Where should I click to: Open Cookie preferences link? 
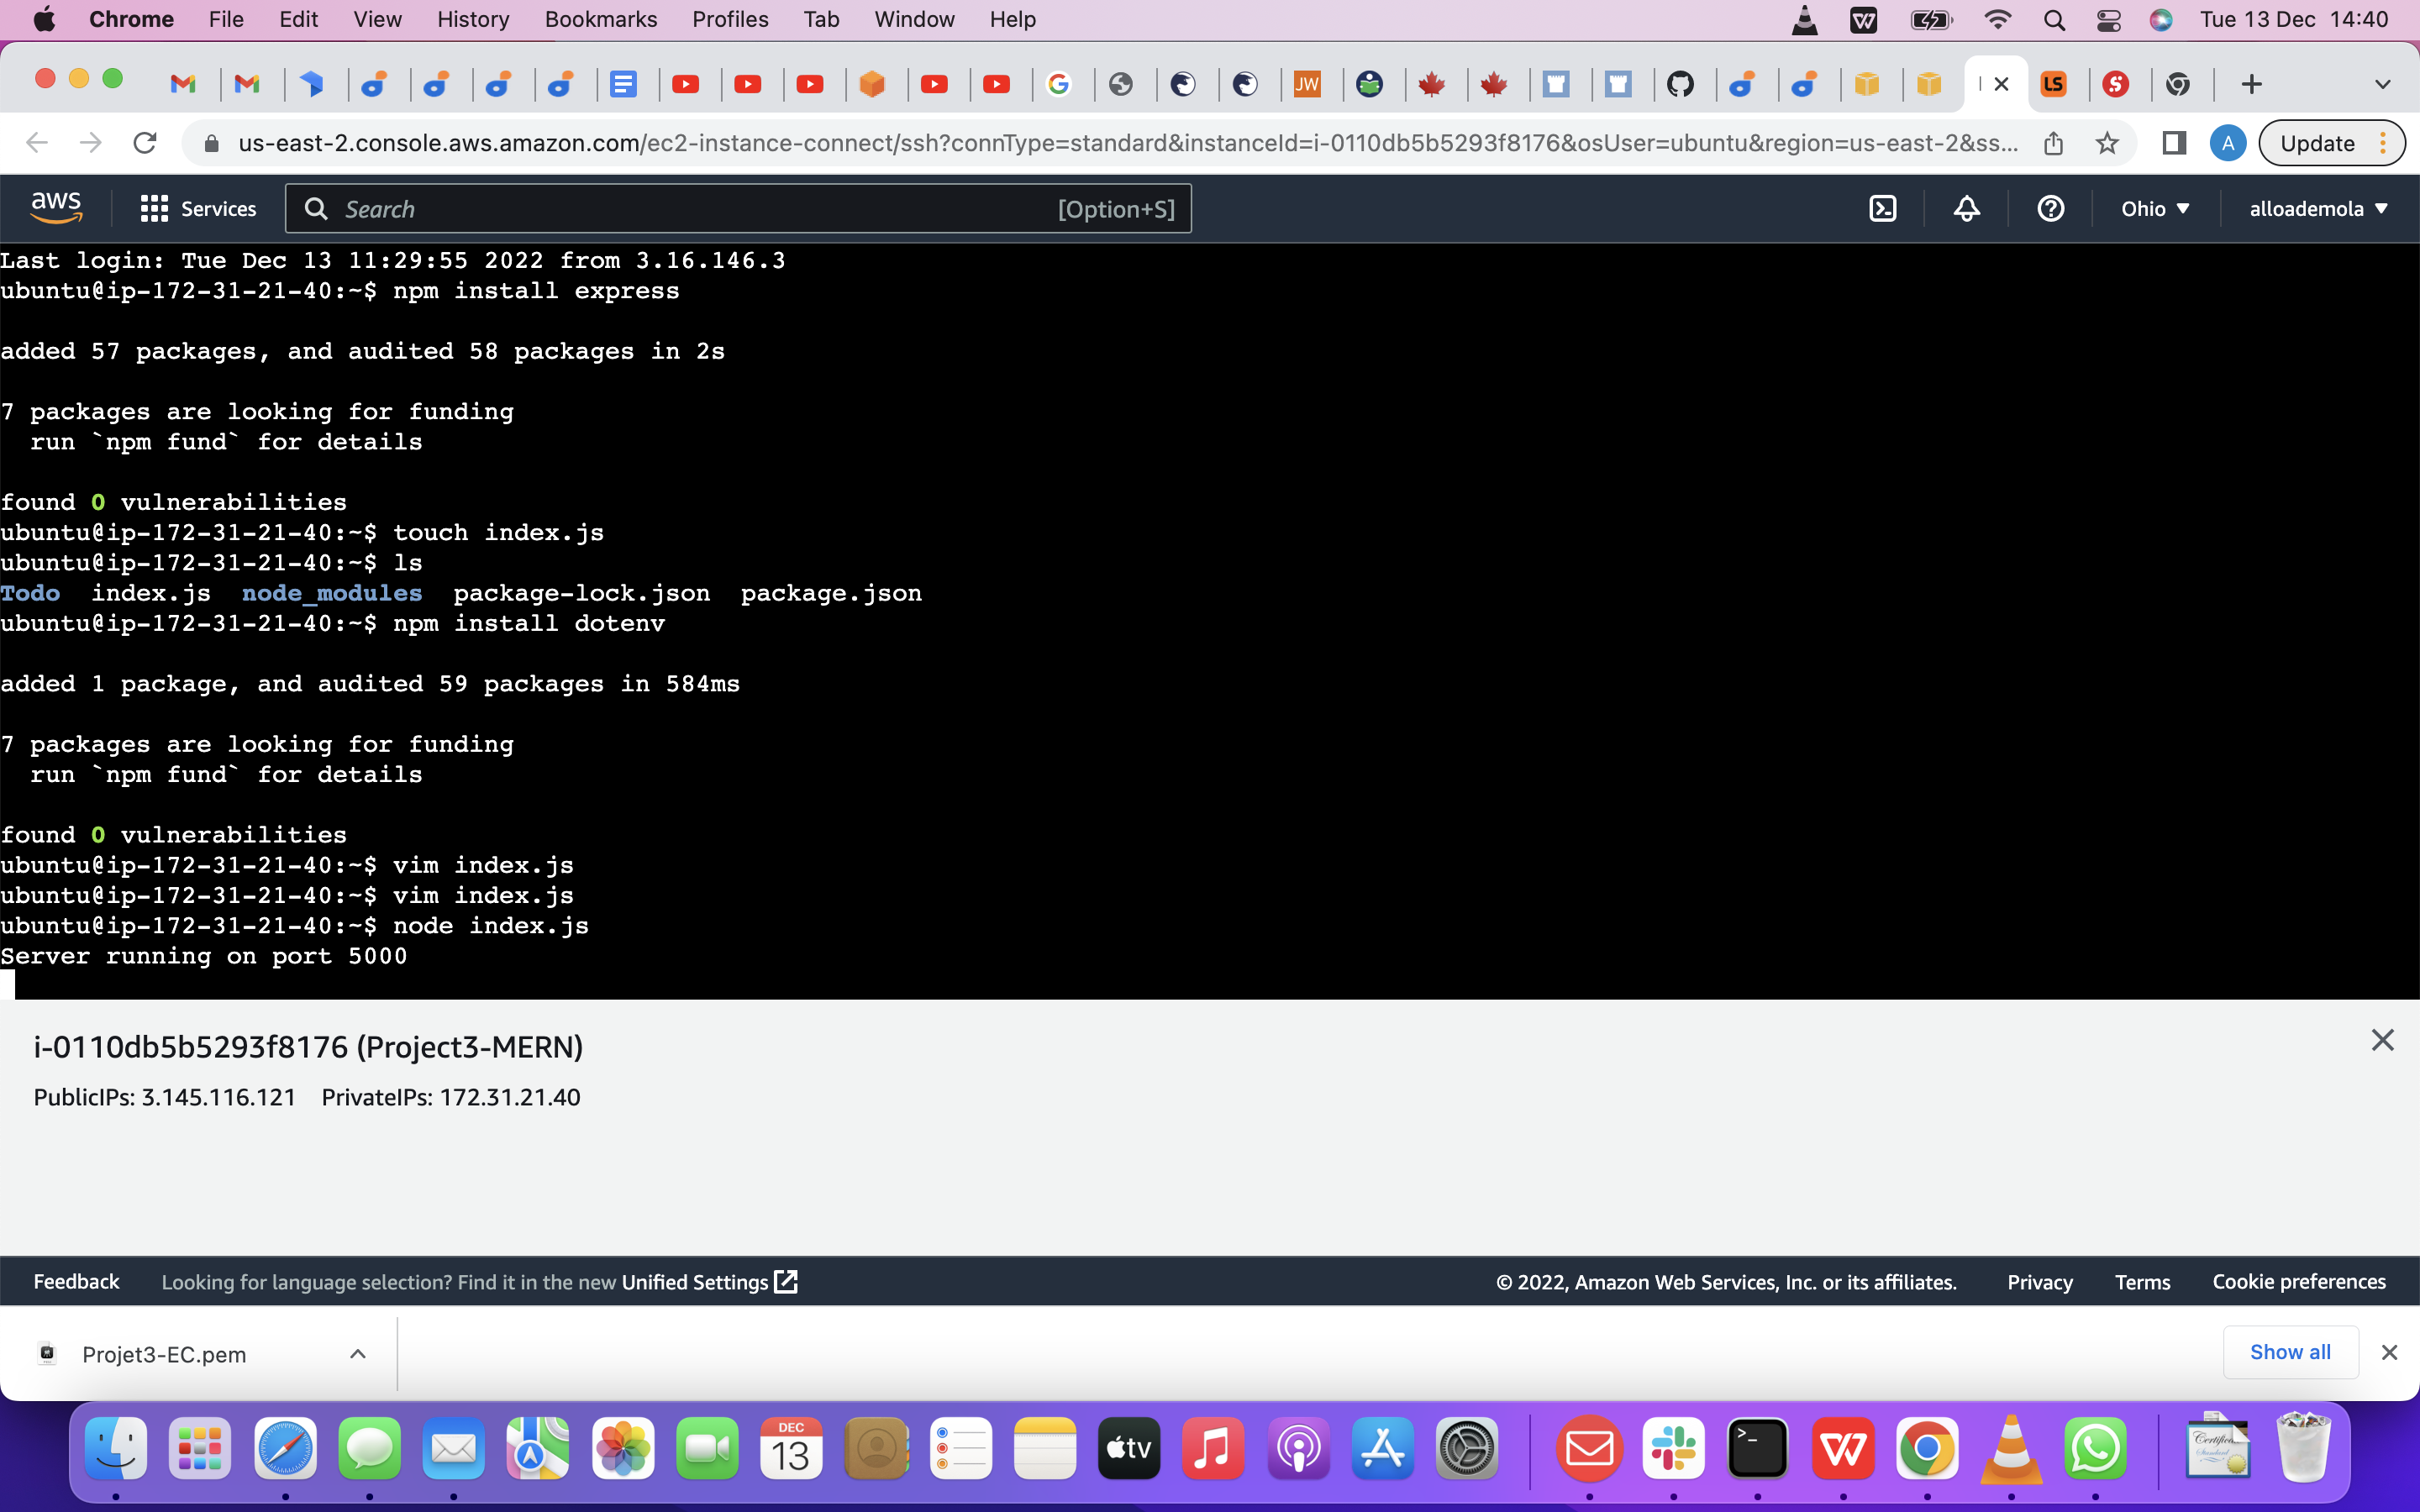(2299, 1281)
